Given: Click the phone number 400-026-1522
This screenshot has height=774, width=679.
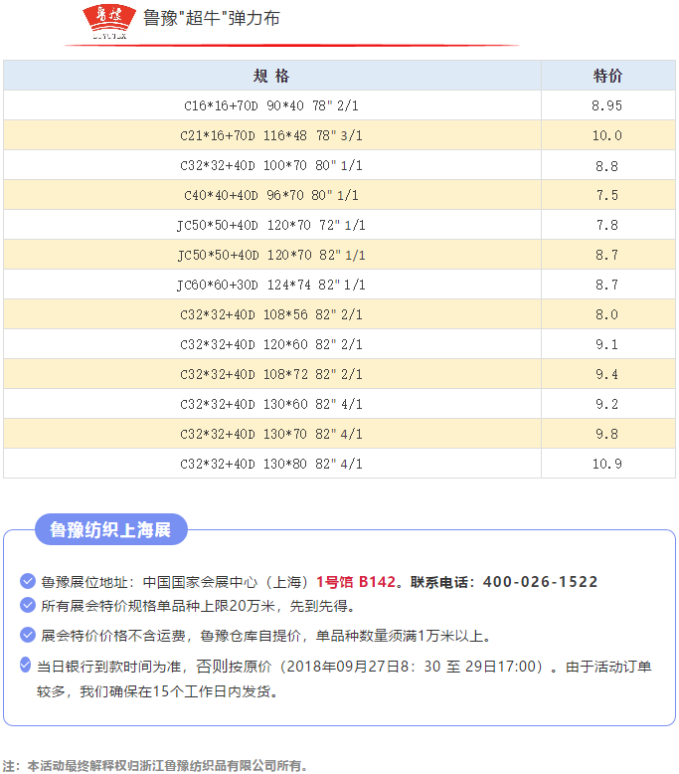Looking at the screenshot, I should (x=540, y=582).
